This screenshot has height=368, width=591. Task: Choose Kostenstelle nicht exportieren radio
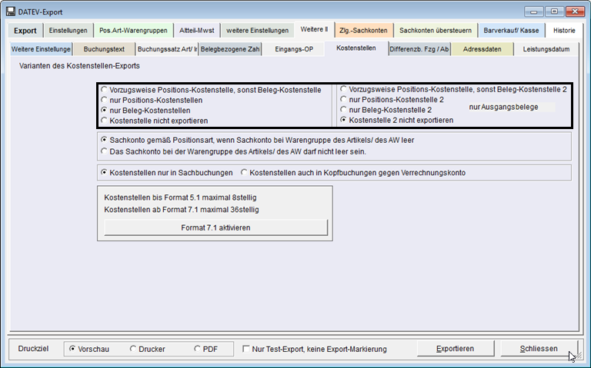(x=154, y=121)
